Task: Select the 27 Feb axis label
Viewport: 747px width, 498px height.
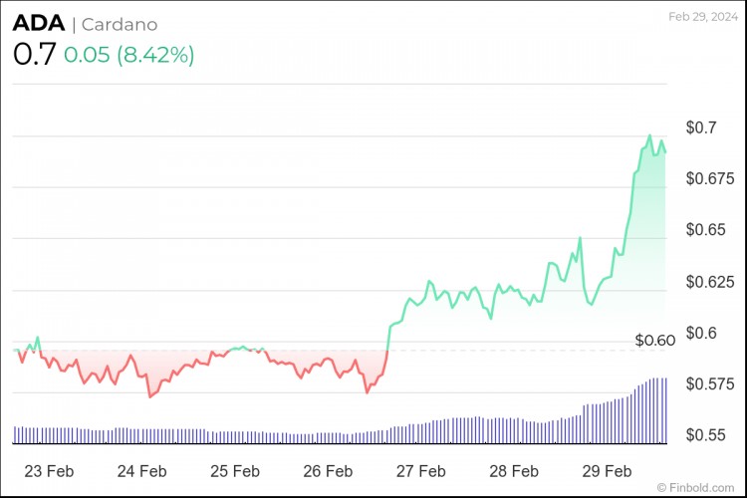Action: (420, 471)
